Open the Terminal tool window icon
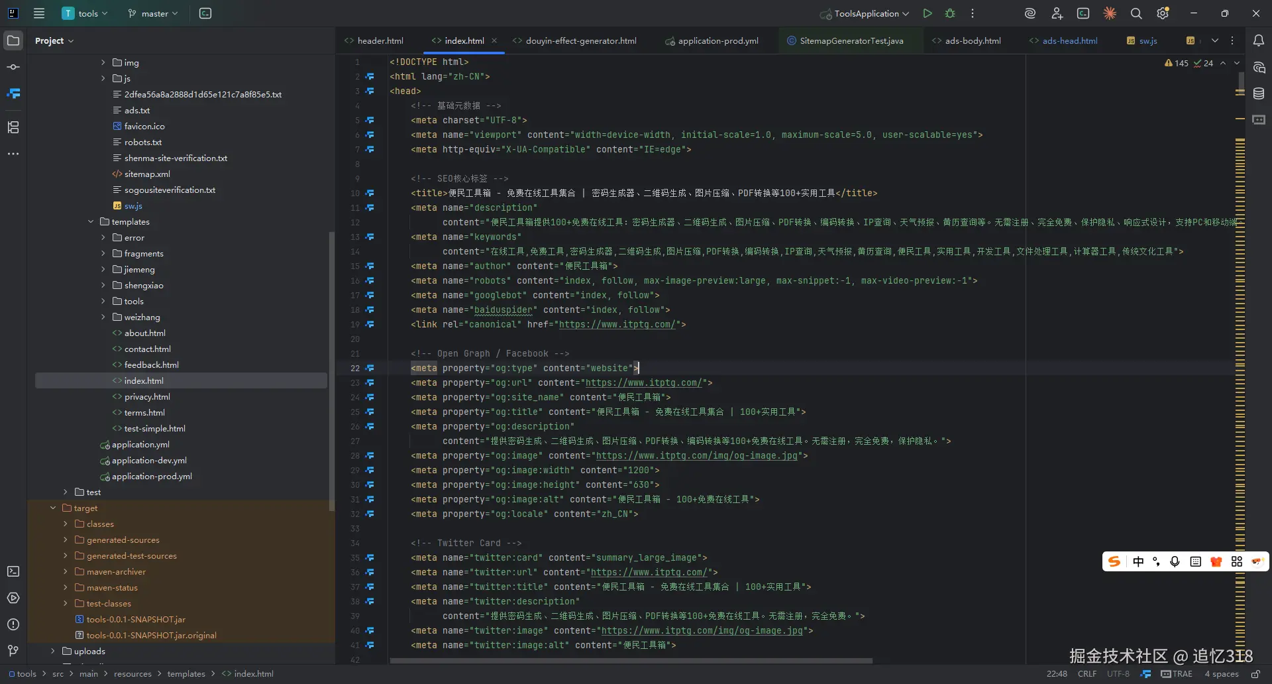 tap(13, 571)
